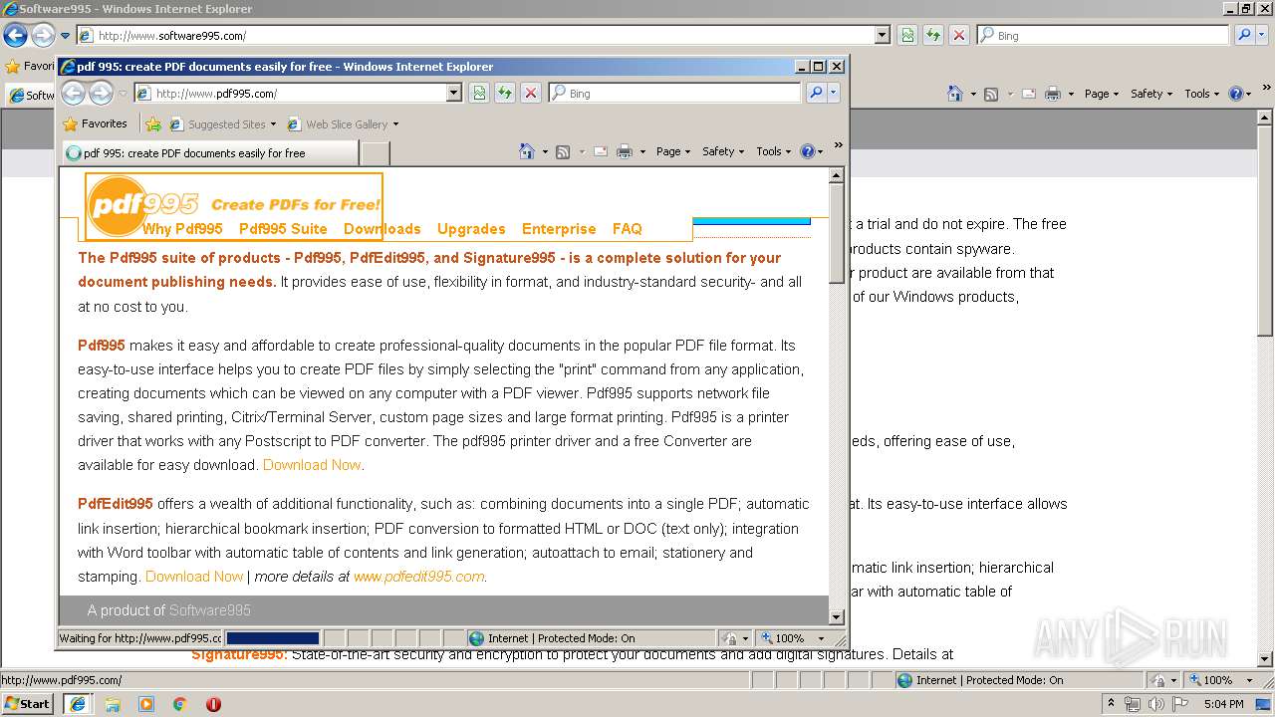Stop loading the pdf995 page
1275x717 pixels.
pos(531,93)
